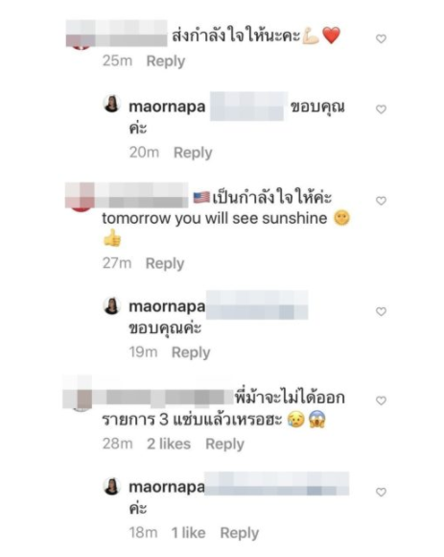This screenshot has height=557, width=444.
Task: Reply to the 28m comment
Action: coord(224,444)
